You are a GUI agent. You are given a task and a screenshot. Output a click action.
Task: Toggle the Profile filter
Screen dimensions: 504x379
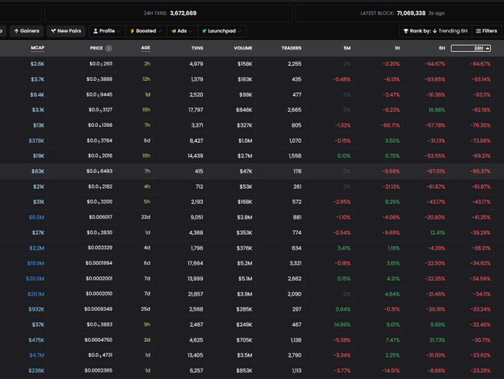click(x=107, y=31)
